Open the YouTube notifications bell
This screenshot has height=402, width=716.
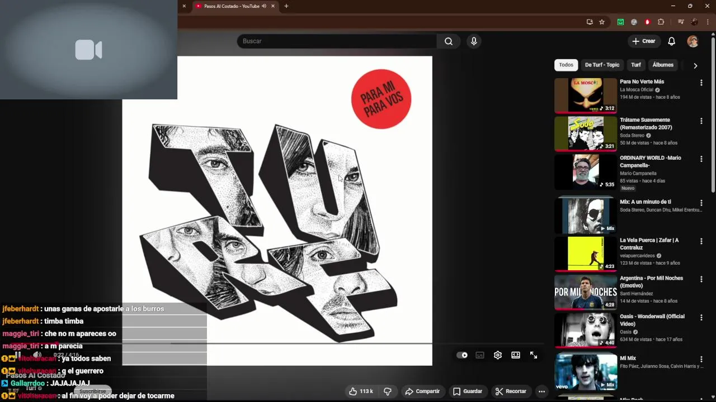click(x=672, y=41)
